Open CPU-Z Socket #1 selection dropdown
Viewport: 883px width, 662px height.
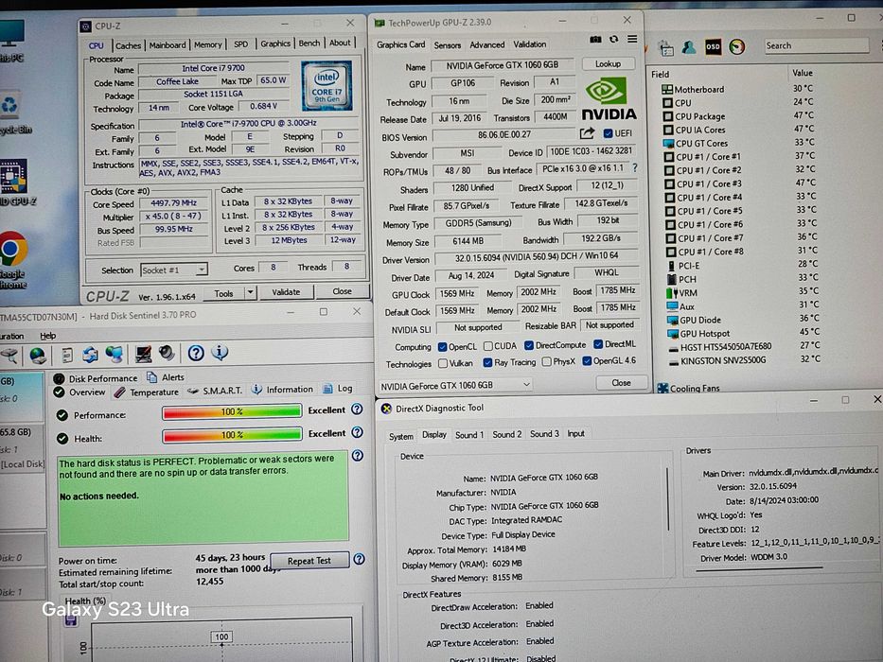174,270
